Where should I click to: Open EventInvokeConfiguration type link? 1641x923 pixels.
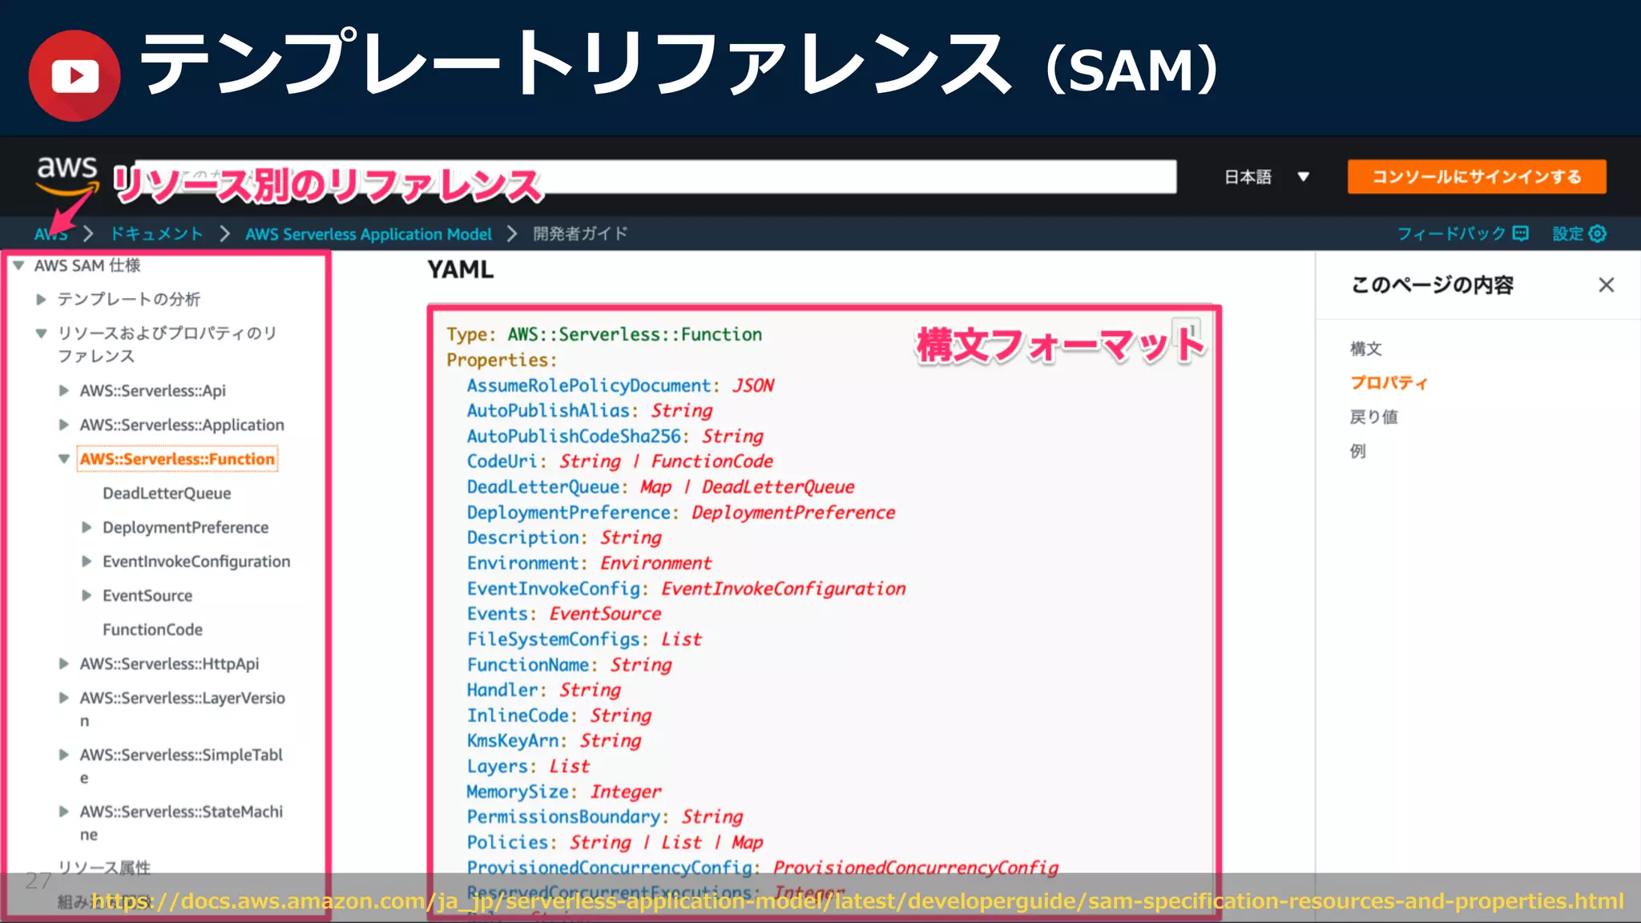click(783, 589)
